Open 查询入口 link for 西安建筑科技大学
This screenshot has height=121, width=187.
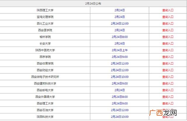[168, 83]
